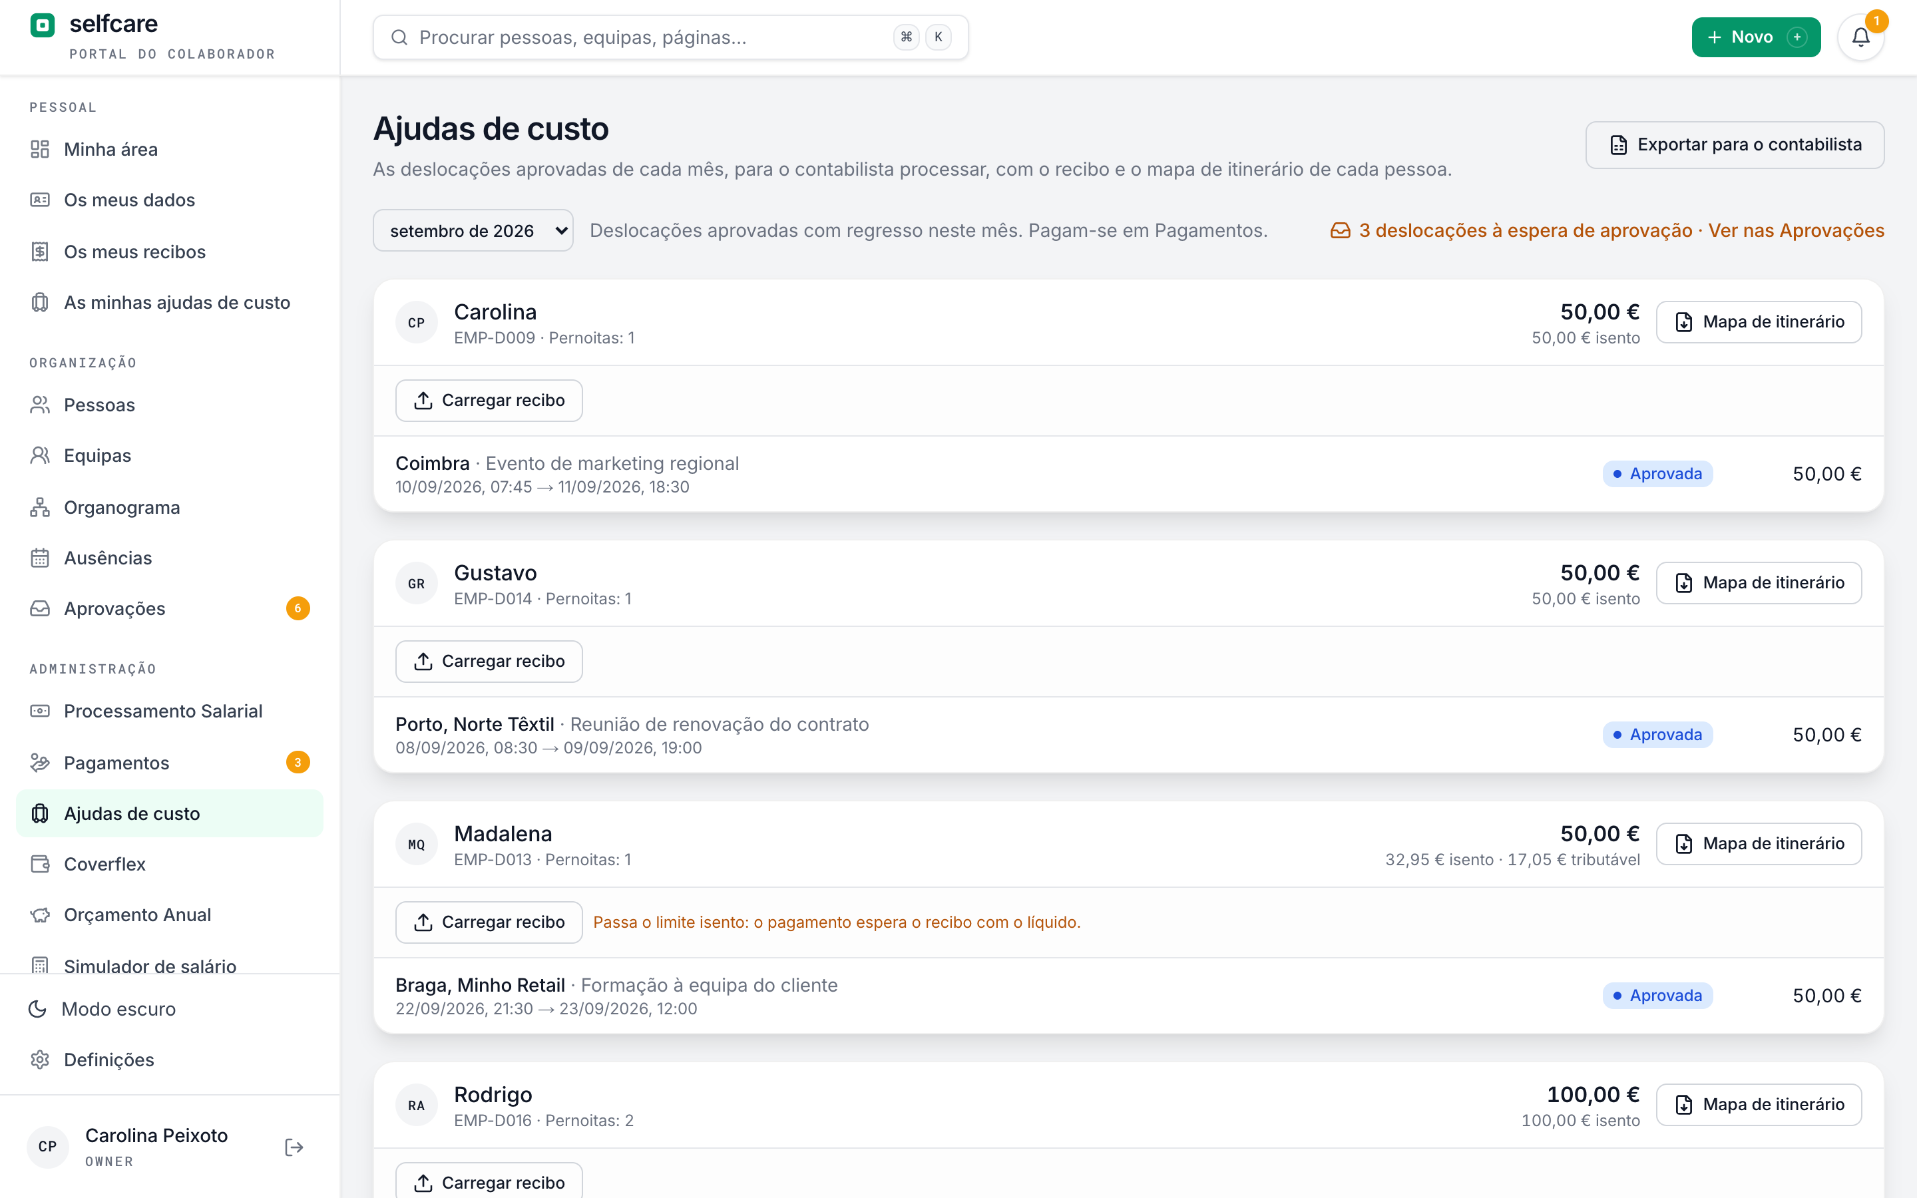The image size is (1917, 1198).
Task: Download Madalena's Mapa de itinerário
Action: click(1759, 843)
